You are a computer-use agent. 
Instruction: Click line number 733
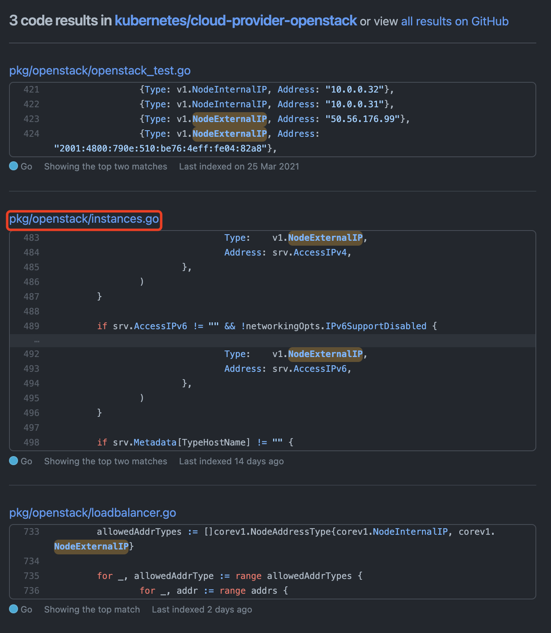tap(32, 531)
